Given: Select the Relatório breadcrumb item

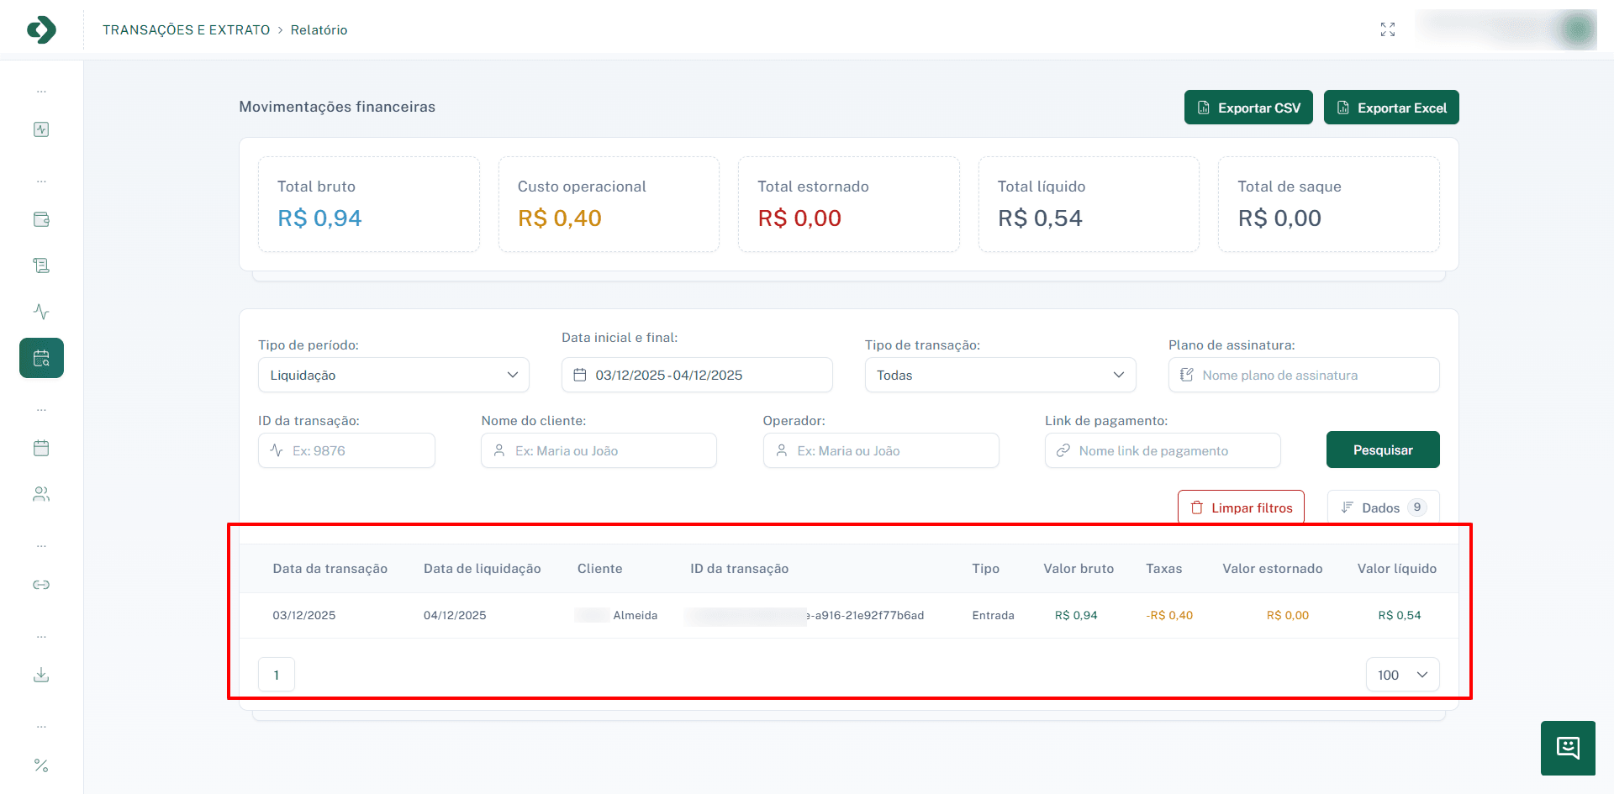Looking at the screenshot, I should coord(319,30).
